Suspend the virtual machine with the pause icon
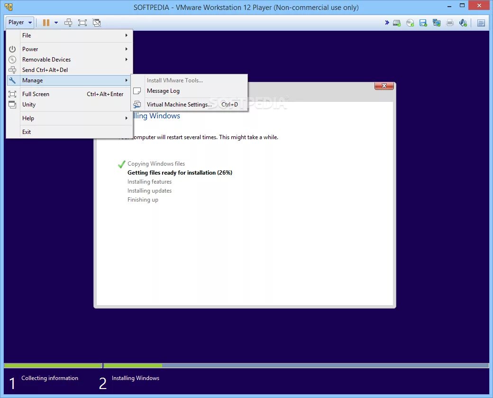 point(46,22)
